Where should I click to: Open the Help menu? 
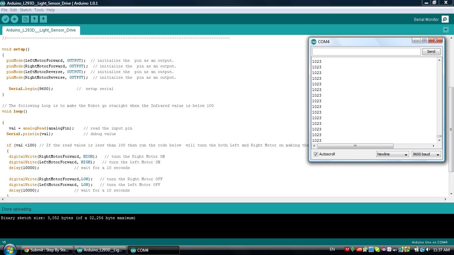(x=51, y=10)
